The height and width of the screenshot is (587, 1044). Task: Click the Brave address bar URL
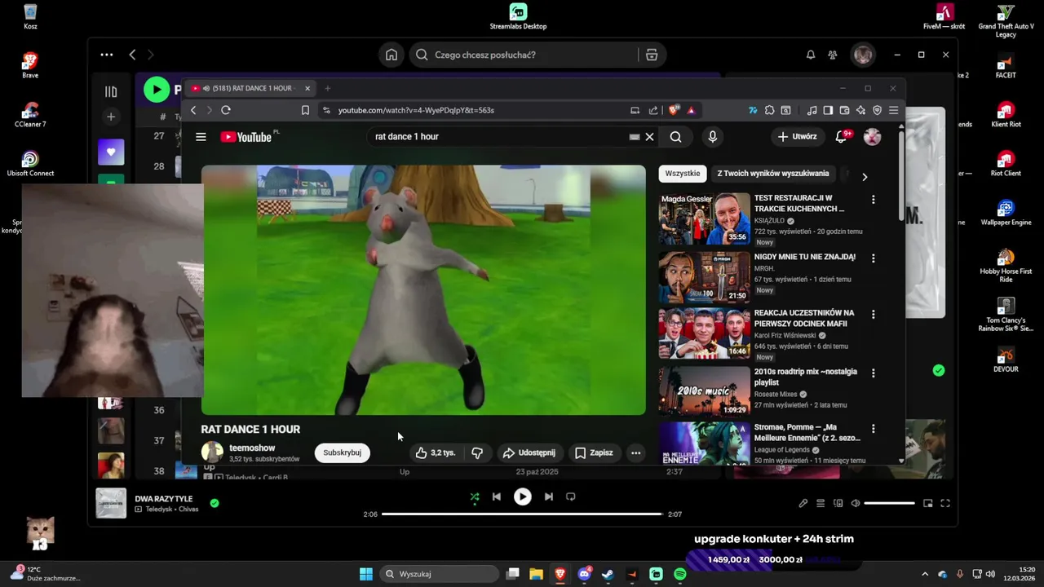coord(416,110)
